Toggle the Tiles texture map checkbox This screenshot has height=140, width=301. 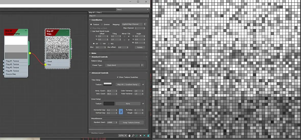(143, 84)
